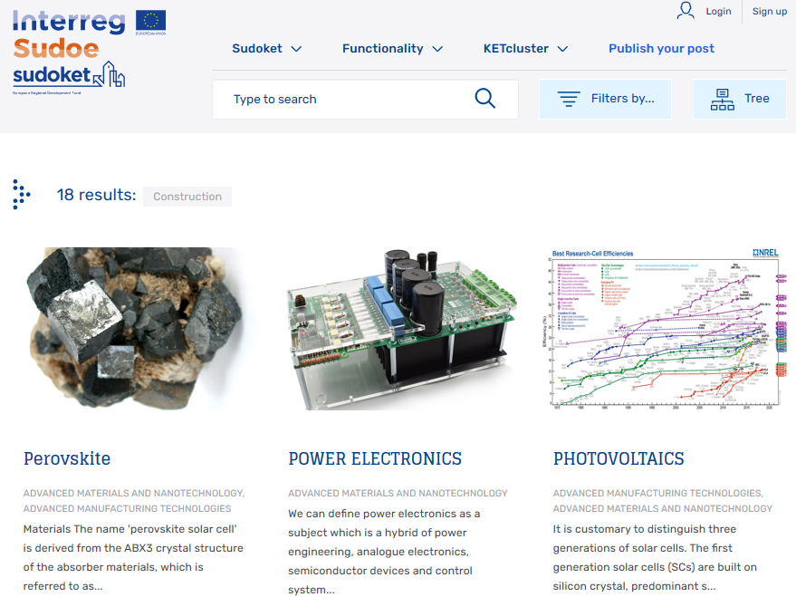Open the Publish your post page
The image size is (796, 597).
[x=661, y=49]
